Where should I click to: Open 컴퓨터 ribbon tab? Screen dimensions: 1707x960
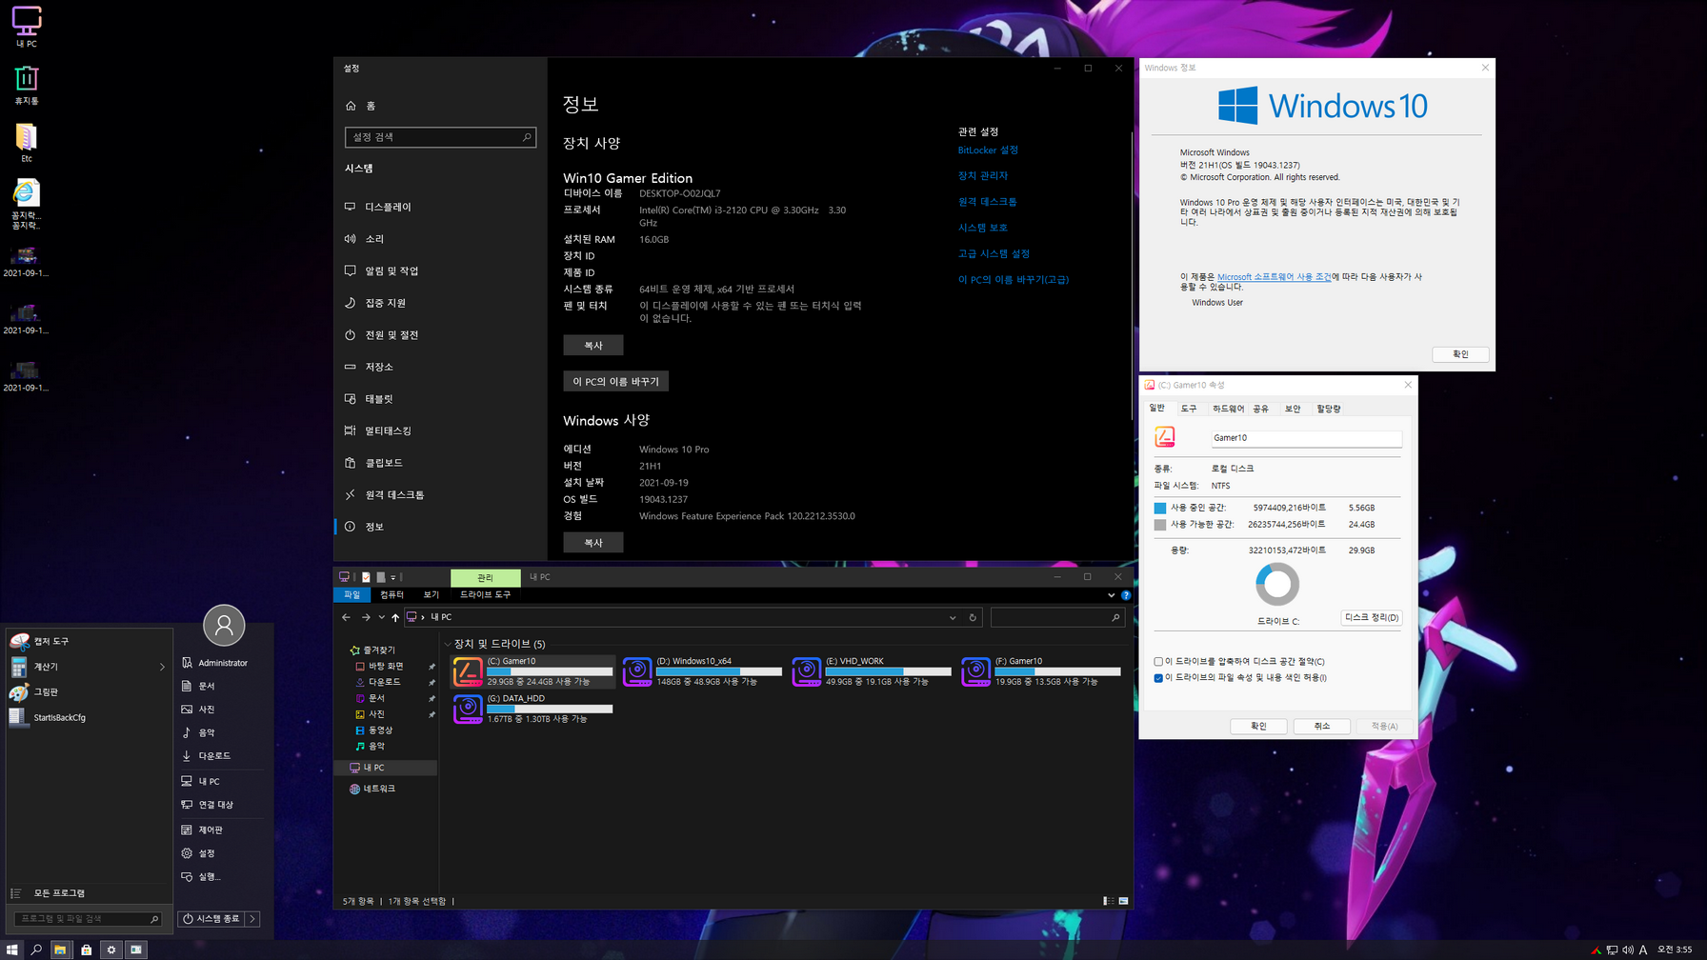tap(392, 594)
